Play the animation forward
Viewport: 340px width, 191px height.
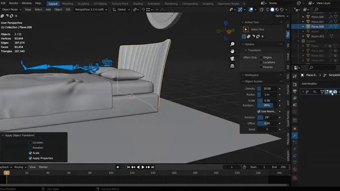(143, 167)
